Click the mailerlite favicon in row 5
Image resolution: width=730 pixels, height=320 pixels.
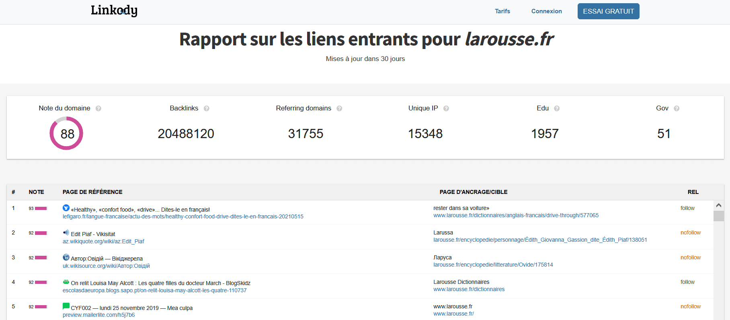click(66, 306)
